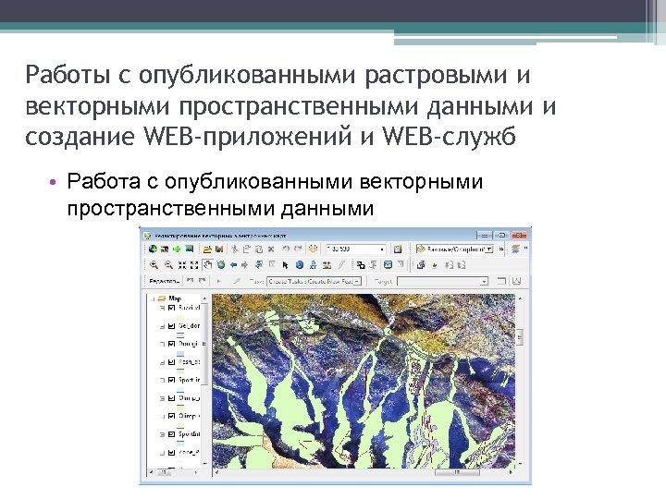Select the Pan hand tool

coord(207,265)
